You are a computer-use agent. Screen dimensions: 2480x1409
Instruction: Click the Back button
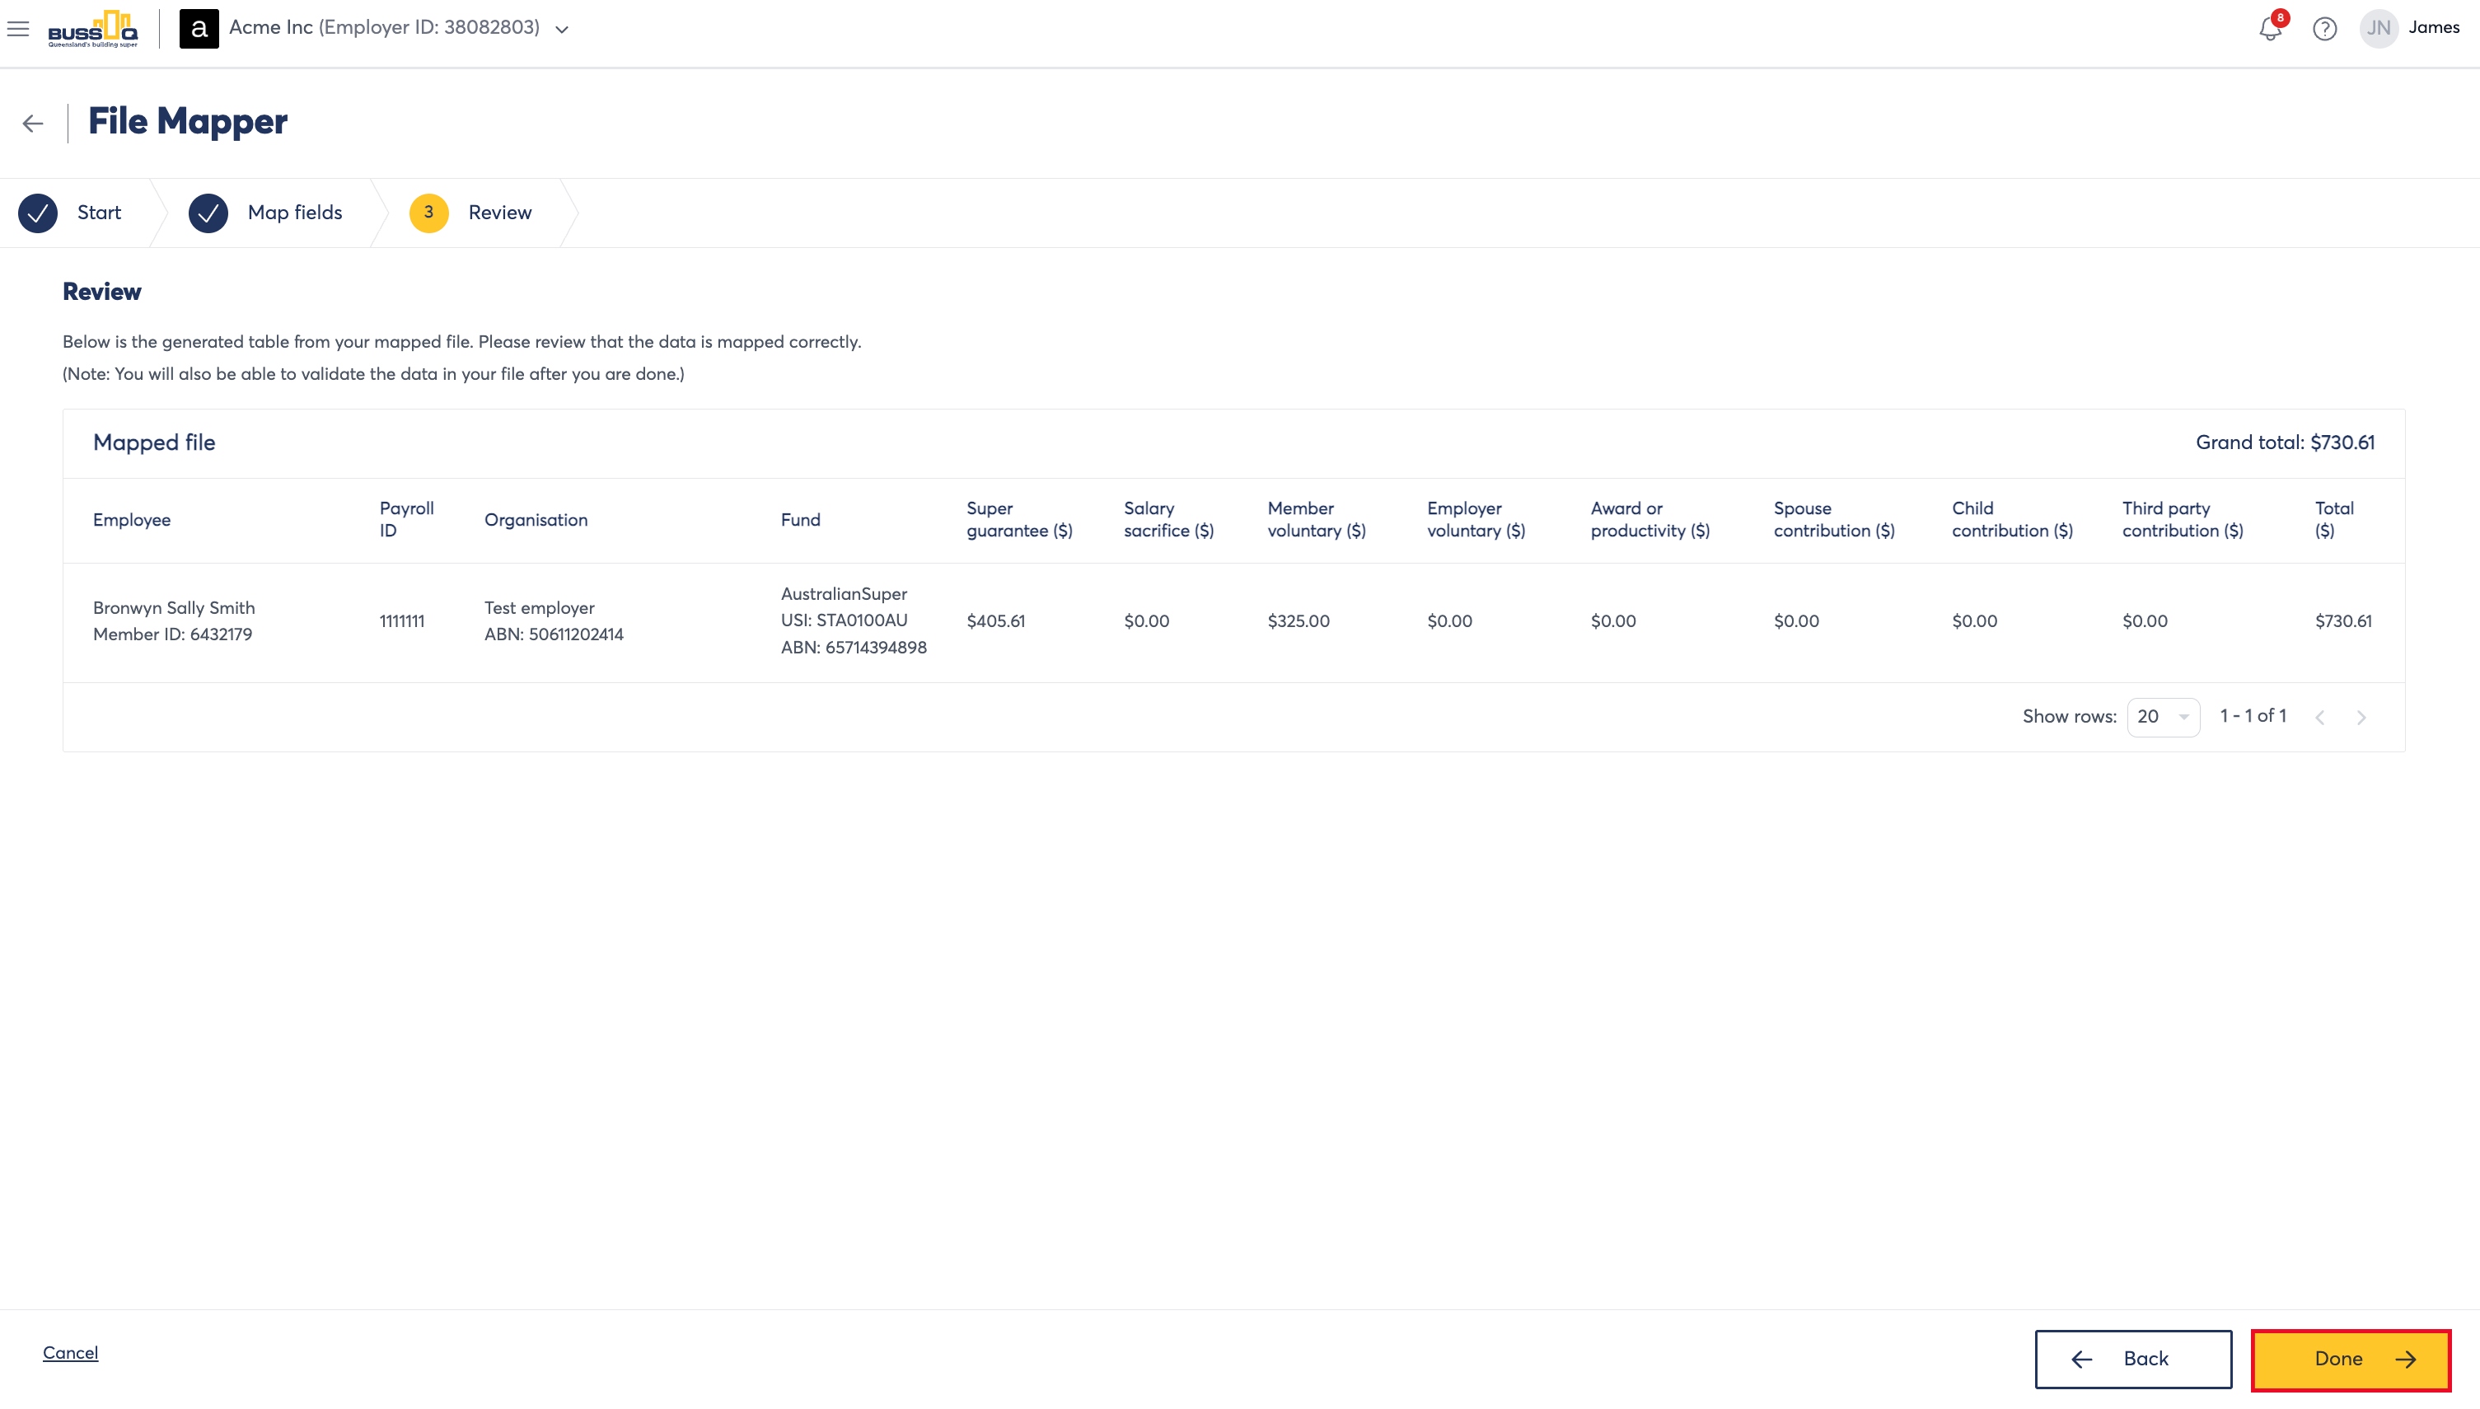[2132, 1360]
